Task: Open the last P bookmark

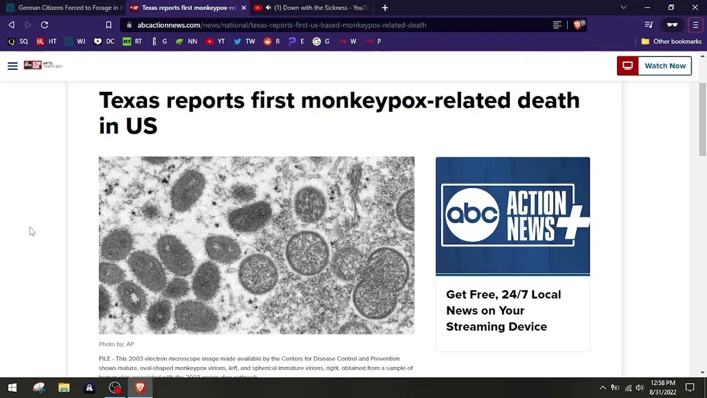Action: [373, 41]
